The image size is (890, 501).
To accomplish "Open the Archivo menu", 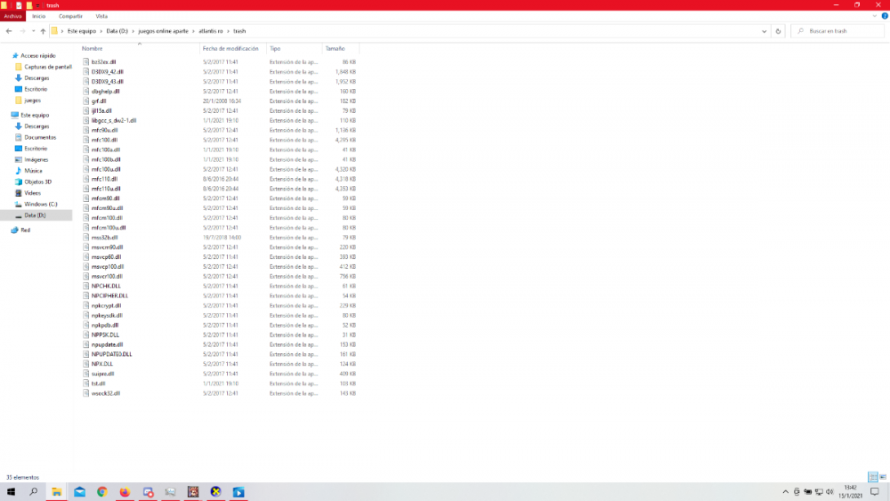I will (12, 16).
